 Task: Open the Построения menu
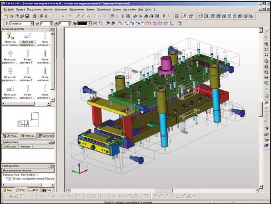coord(34,9)
